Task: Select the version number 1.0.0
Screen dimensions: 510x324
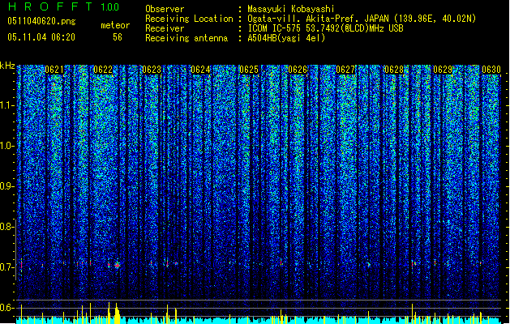Action: [x=110, y=6]
